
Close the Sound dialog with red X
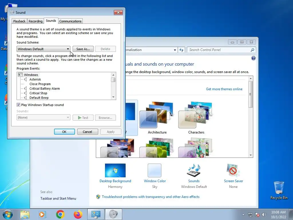coord(118,13)
